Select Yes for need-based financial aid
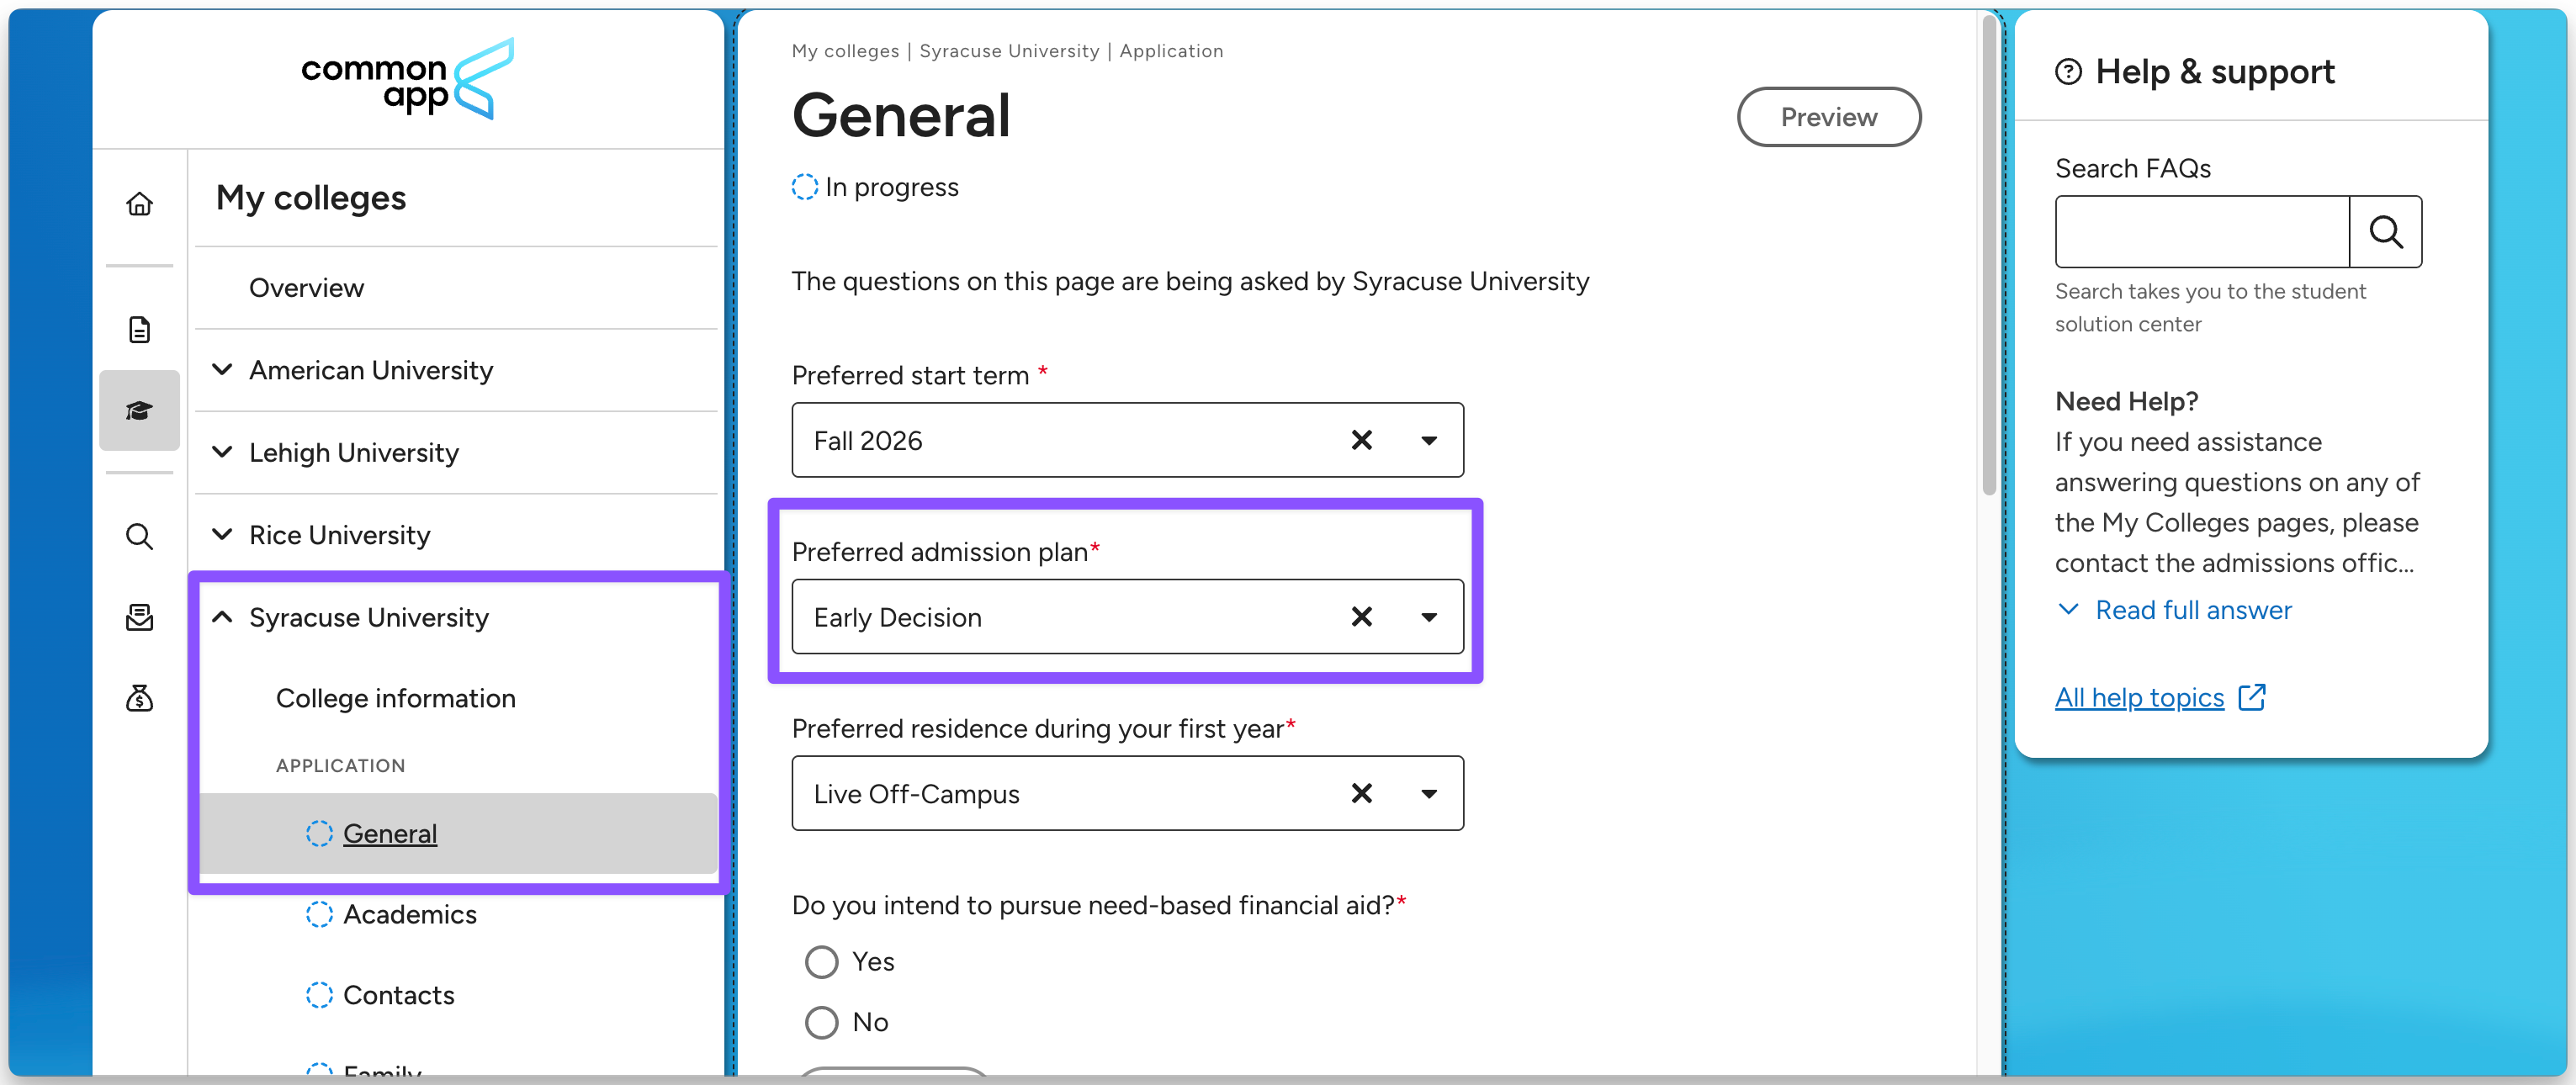This screenshot has height=1085, width=2576. point(821,962)
